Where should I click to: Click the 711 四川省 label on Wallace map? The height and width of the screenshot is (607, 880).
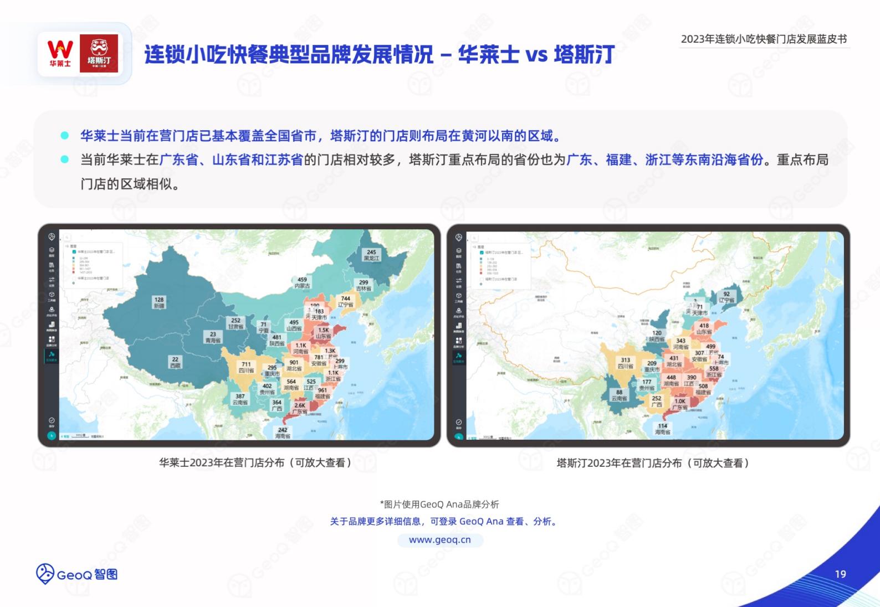click(246, 367)
